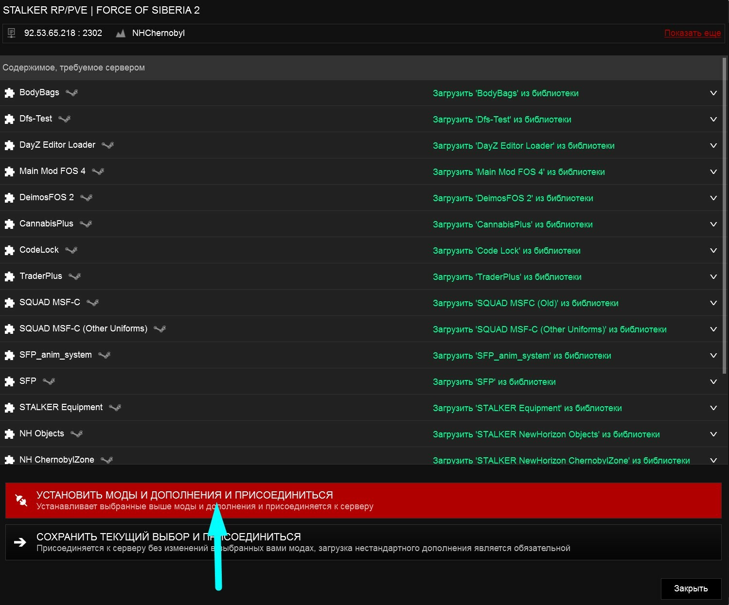Click the Steam icon next to DayZ Editor Loader
729x605 pixels.
[108, 145]
